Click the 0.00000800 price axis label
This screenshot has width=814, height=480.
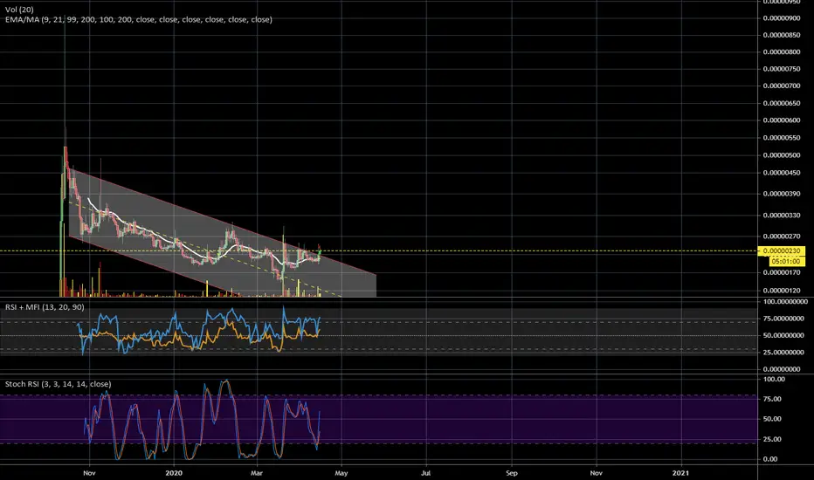[x=782, y=51]
